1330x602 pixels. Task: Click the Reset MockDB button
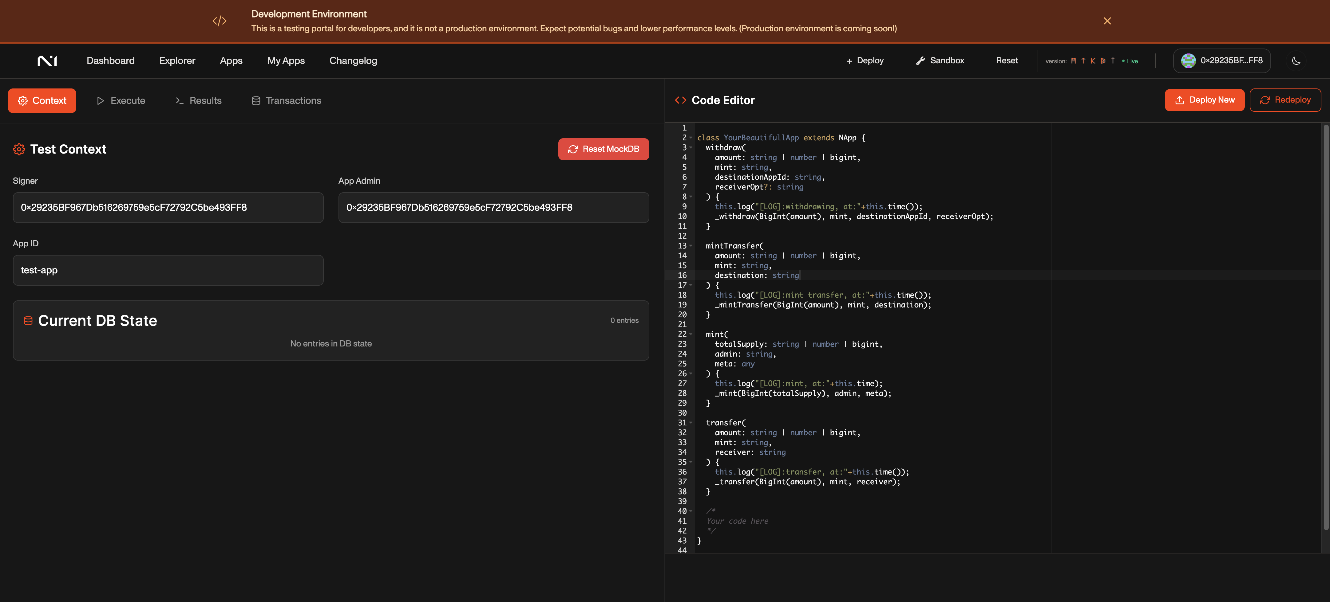coord(603,149)
